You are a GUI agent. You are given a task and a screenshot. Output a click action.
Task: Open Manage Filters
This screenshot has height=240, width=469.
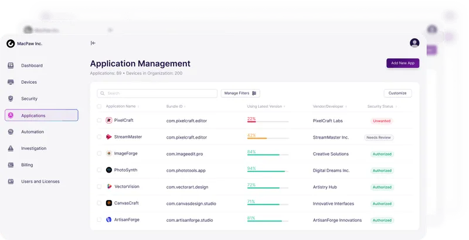(x=240, y=93)
